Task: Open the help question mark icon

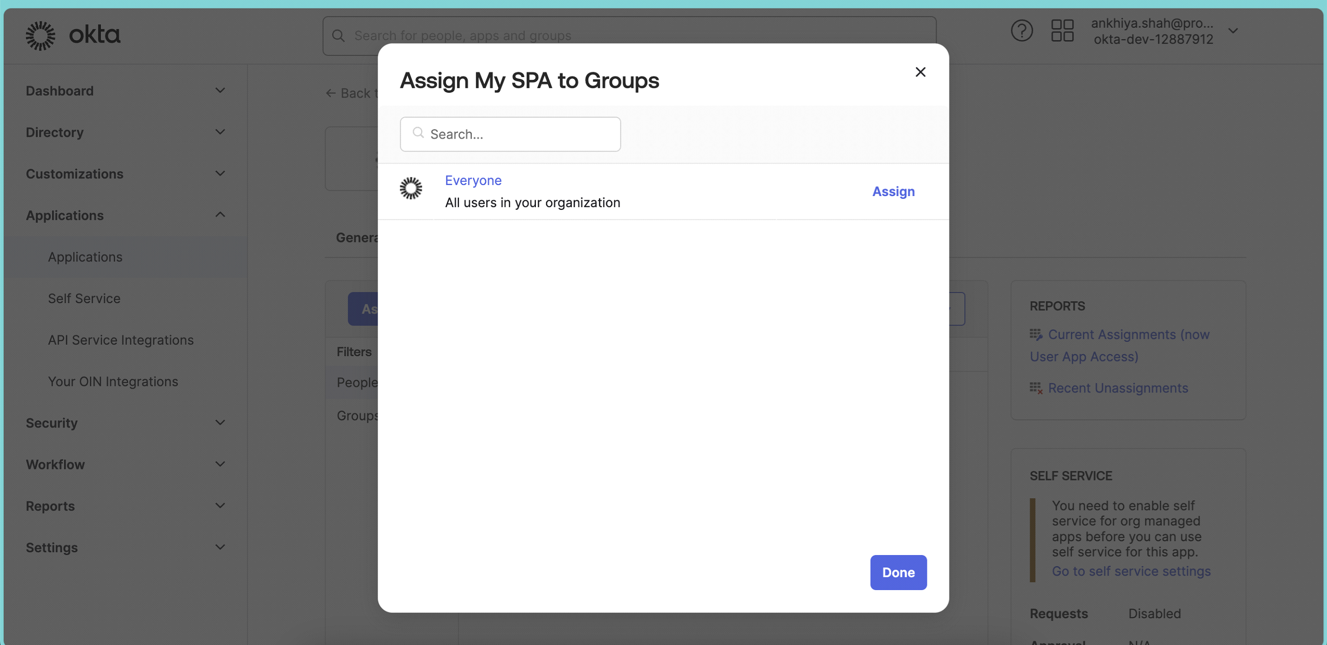Action: (x=1022, y=31)
